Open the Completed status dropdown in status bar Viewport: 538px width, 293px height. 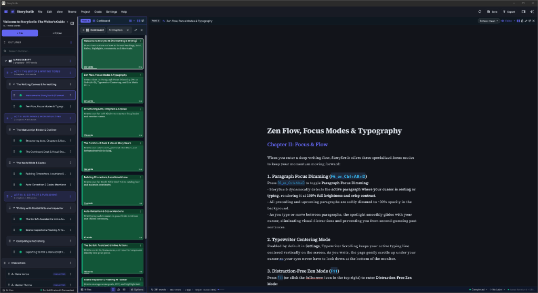(478, 289)
